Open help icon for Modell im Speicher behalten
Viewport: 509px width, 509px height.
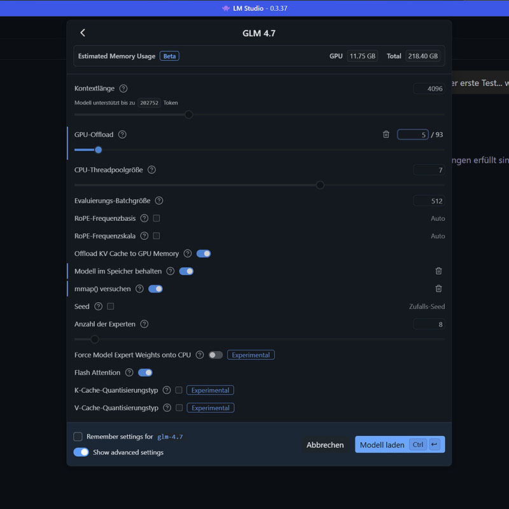170,271
